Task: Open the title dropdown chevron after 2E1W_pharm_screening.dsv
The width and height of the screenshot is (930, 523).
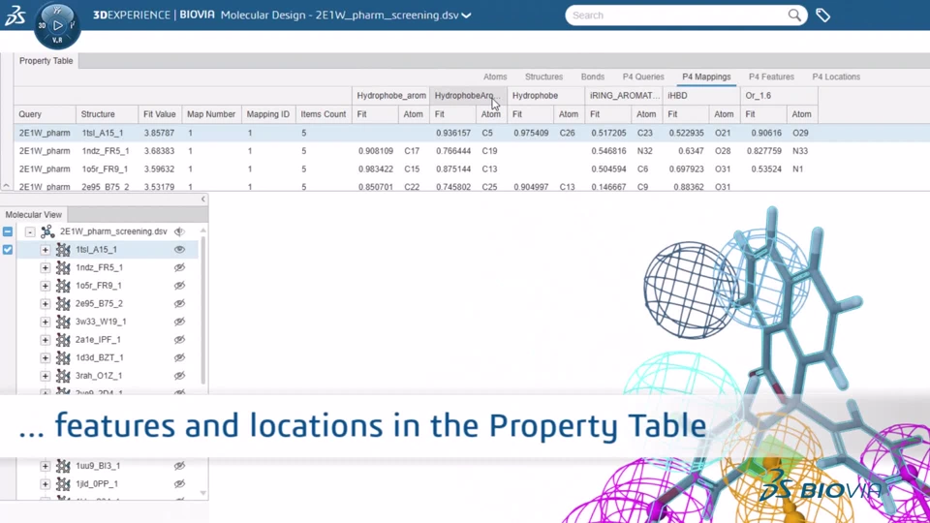Action: pos(466,15)
